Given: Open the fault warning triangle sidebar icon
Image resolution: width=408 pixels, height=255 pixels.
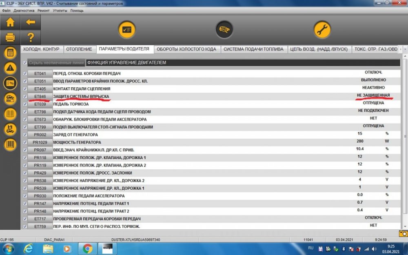Looking at the screenshot, I should pyautogui.click(x=10, y=68).
